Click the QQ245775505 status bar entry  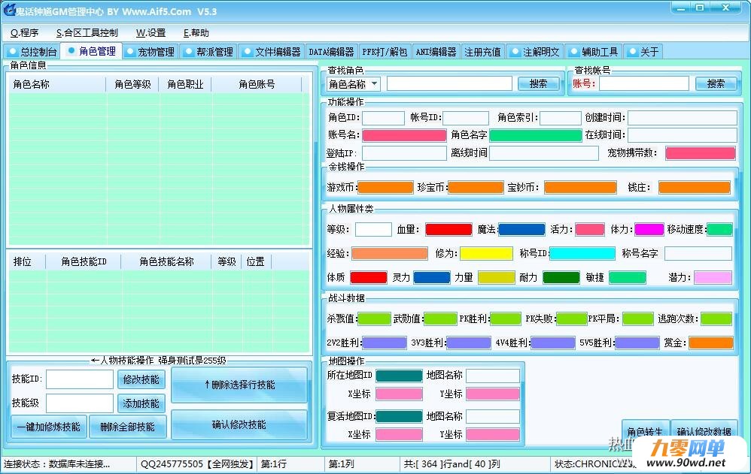coord(196,464)
